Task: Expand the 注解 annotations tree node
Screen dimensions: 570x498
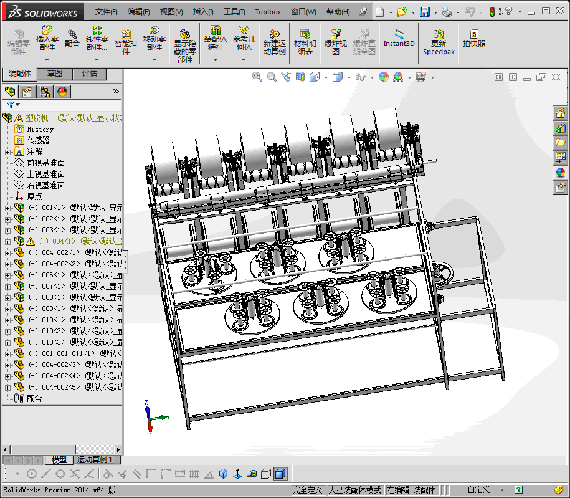Action: (x=7, y=151)
